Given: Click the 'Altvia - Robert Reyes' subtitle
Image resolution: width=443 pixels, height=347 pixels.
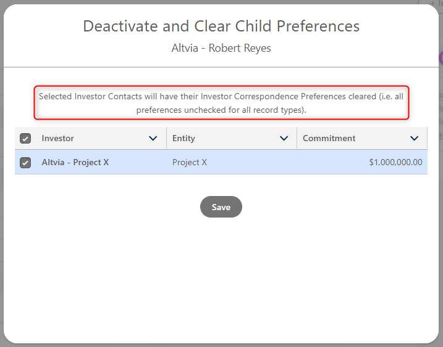Looking at the screenshot, I should (x=221, y=48).
